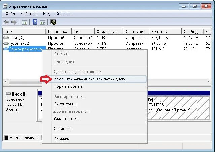Screen dimensions: 215x152
Task: Sort by the Располо... column header
Action: point(59,31)
